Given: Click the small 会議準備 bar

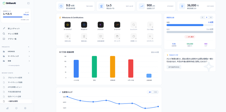Looking at the screenshot, I should (149, 76).
